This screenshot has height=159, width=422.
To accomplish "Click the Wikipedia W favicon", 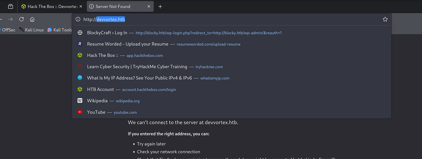I will tap(80, 101).
